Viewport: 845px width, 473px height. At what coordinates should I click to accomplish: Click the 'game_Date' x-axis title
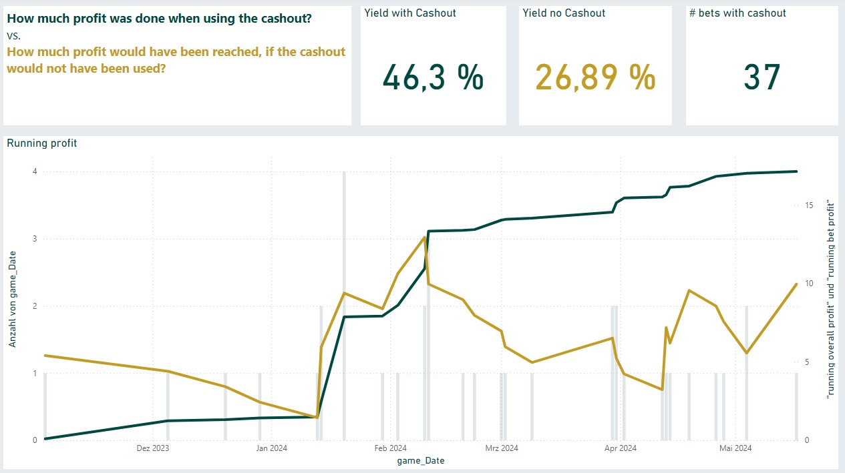(x=421, y=460)
